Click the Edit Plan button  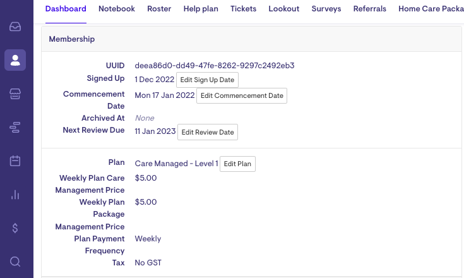click(x=237, y=164)
